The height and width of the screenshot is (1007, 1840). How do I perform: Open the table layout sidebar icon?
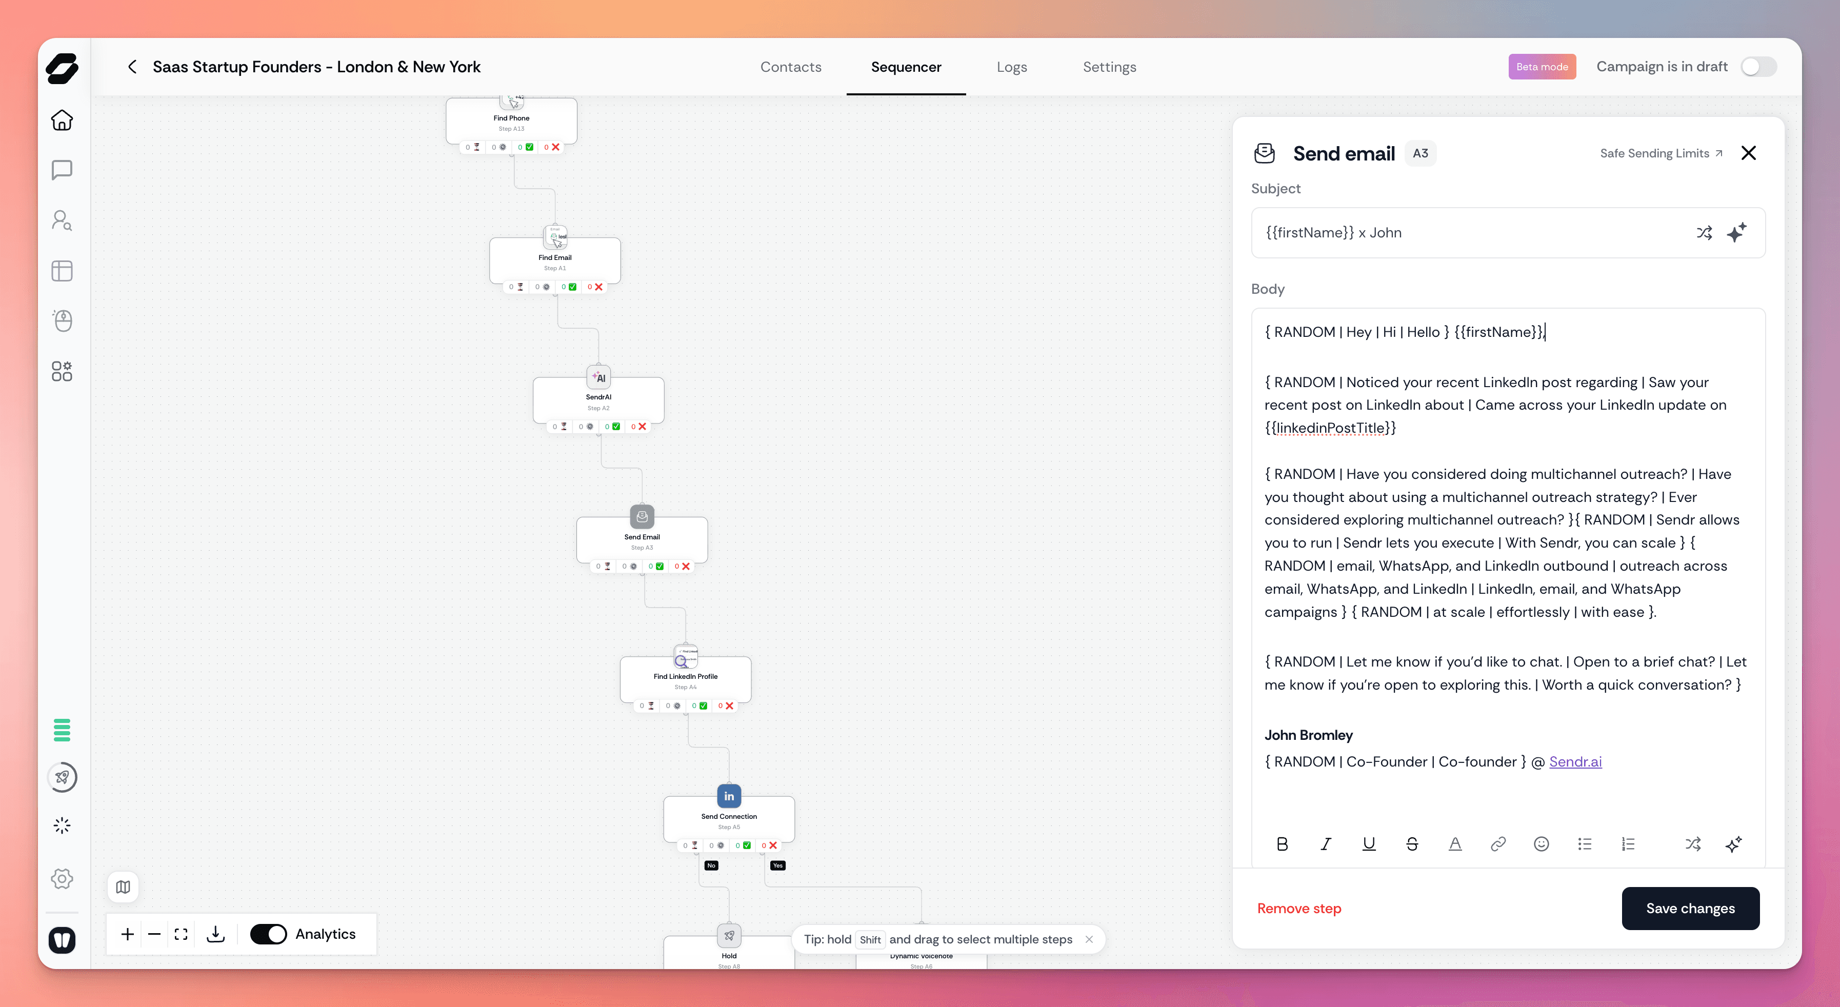pyautogui.click(x=62, y=271)
